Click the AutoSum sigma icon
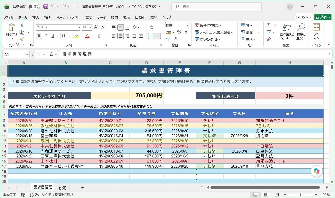335x198 pixels. point(269,25)
